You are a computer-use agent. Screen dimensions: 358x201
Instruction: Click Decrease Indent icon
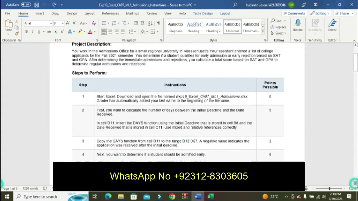pyautogui.click(x=136, y=23)
